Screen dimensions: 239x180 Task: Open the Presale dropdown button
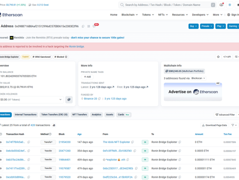coord(207,26)
